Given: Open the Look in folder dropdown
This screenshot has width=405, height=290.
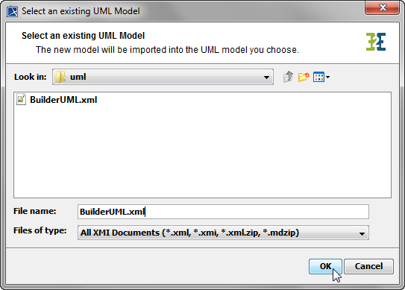Looking at the screenshot, I should 163,77.
